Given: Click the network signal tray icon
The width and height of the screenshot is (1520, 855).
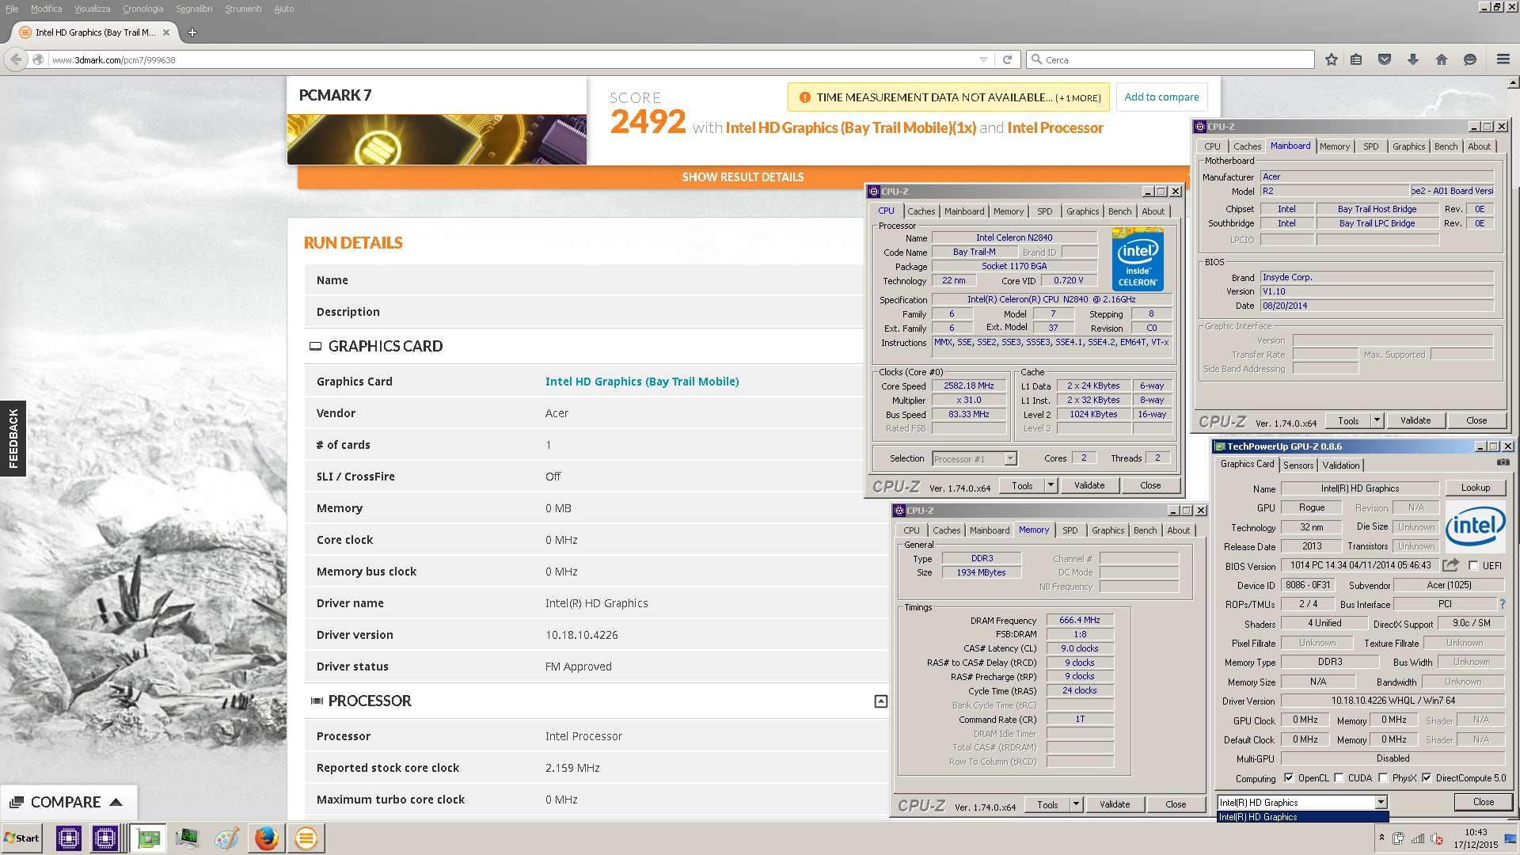Looking at the screenshot, I should click(x=1418, y=838).
